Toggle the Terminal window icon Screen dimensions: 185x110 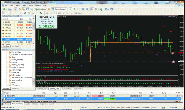pos(28,9)
